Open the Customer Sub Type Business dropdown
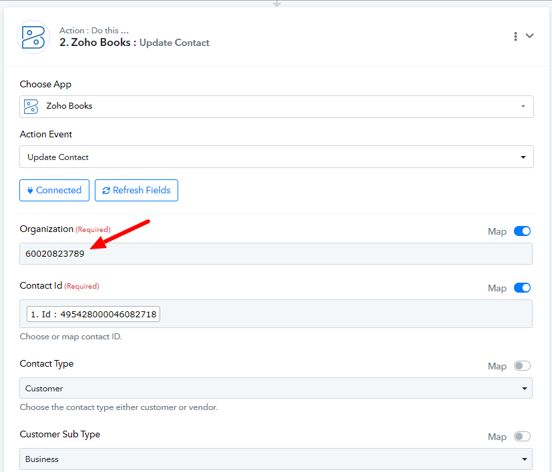This screenshot has height=472, width=552. 276,459
